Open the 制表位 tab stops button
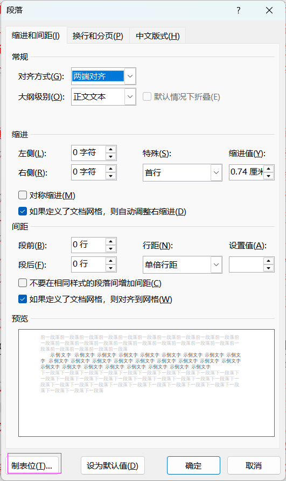Screen dimensions: 286x481 (x=32, y=465)
